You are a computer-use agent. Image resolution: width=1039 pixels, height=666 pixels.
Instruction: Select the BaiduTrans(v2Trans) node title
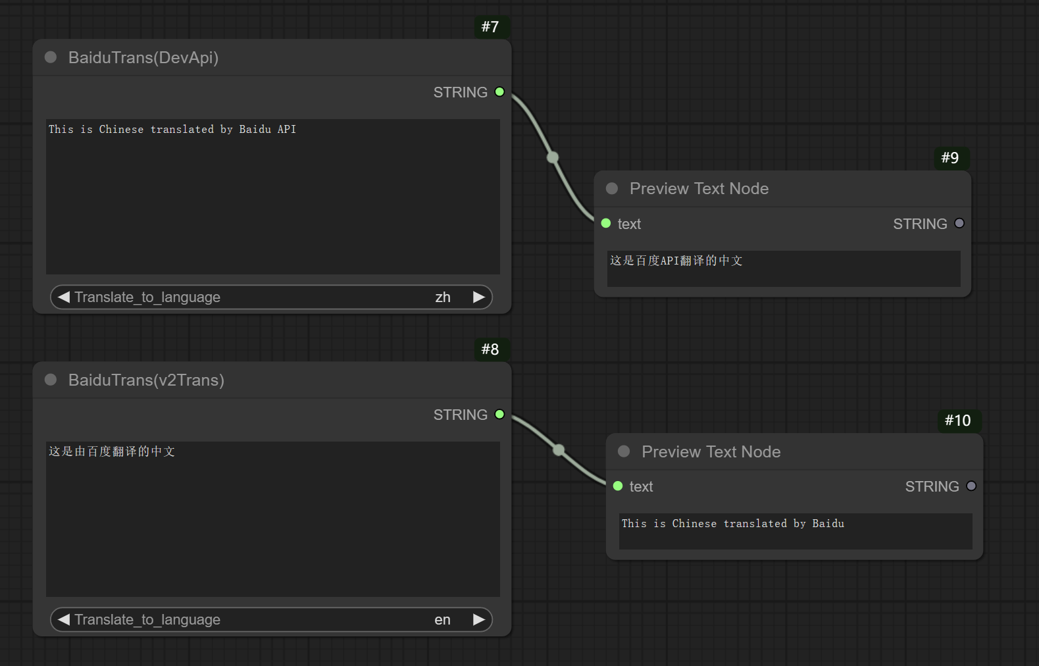click(x=146, y=380)
